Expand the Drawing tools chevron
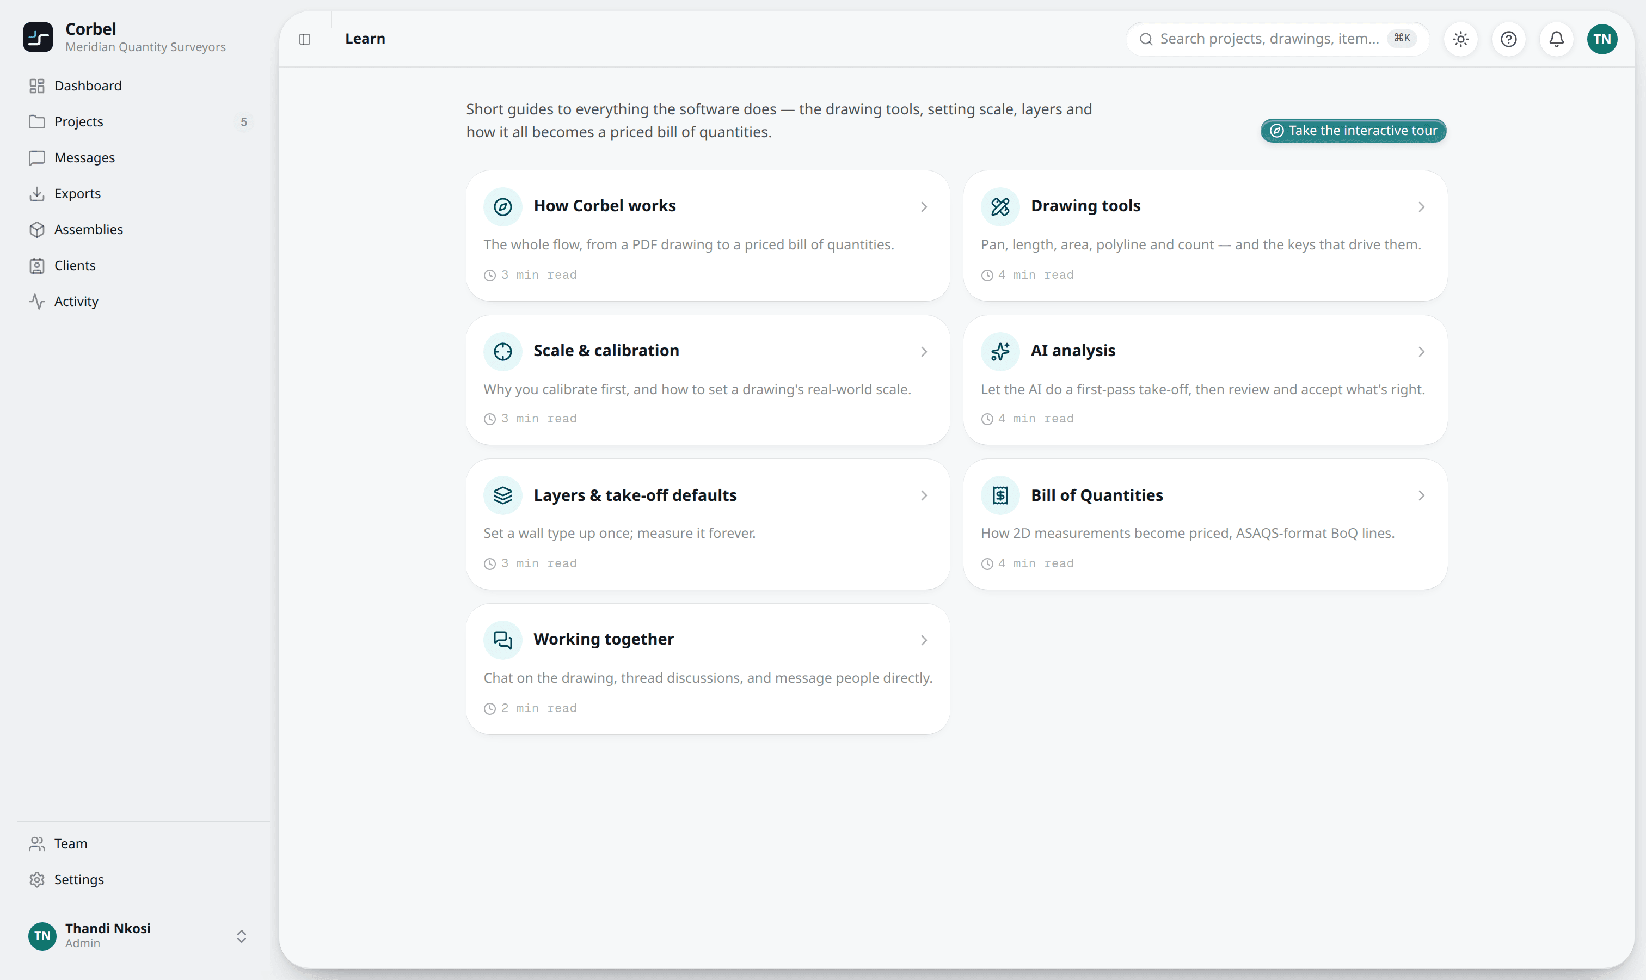 tap(1421, 207)
